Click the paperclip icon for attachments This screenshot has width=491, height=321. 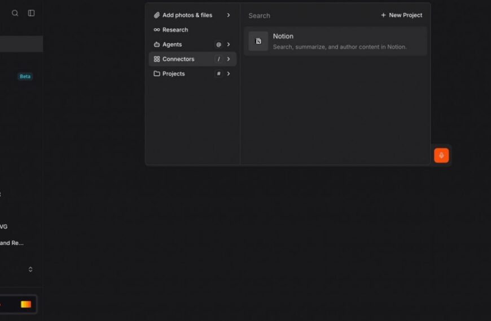pyautogui.click(x=157, y=15)
